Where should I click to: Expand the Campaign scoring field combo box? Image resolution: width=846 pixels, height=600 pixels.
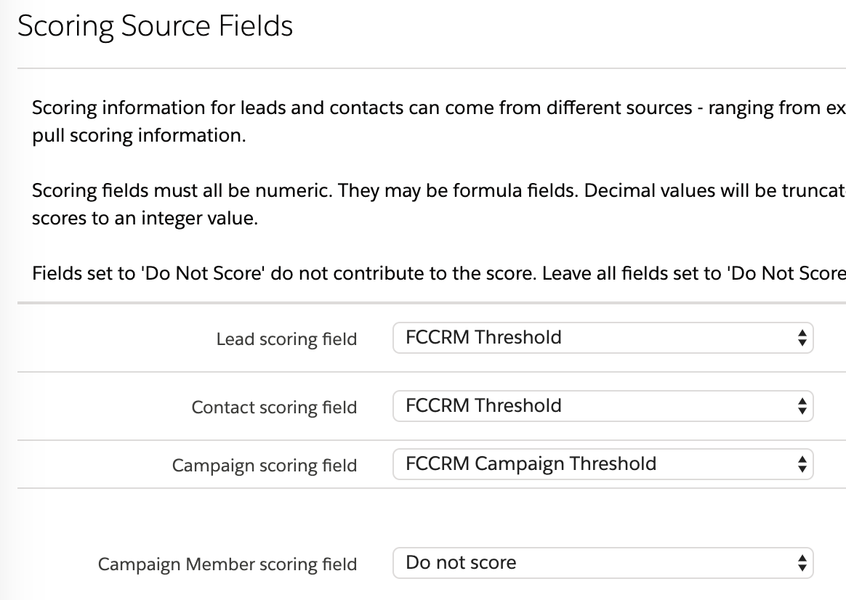(603, 464)
